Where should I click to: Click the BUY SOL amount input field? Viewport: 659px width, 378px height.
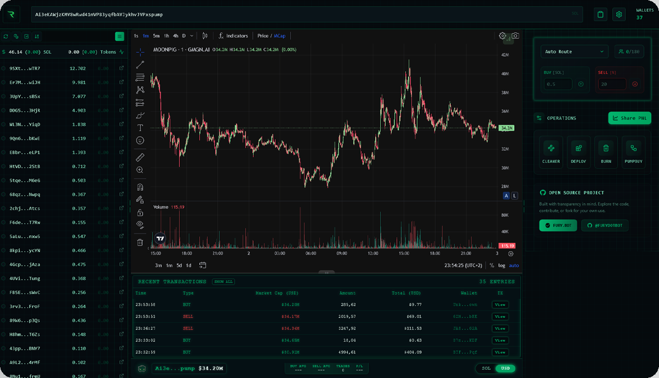(558, 84)
